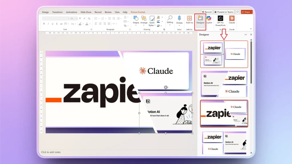Open font size 24 dropdown

point(77,19)
